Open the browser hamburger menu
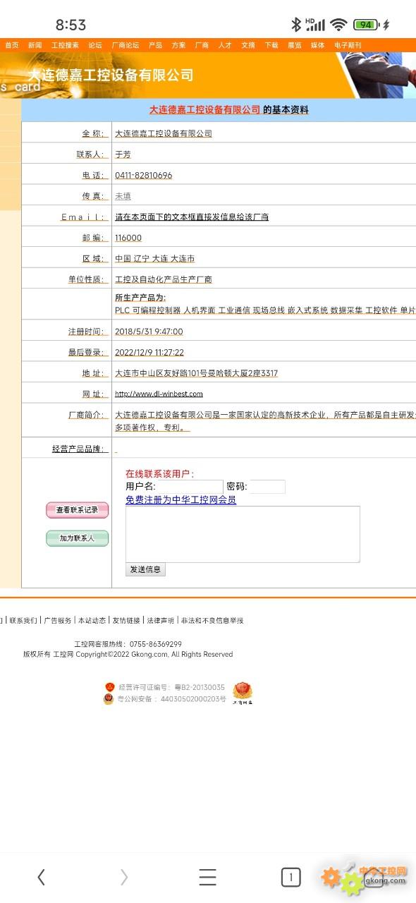 207,877
